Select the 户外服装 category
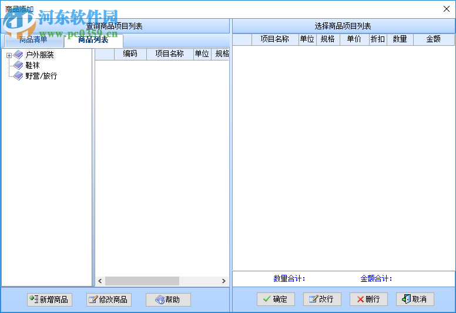 [40, 55]
